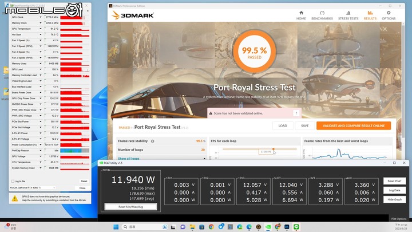Click the Load button in 3DMark
Image resolution: width=412 pixels, height=232 pixels.
coord(283,125)
